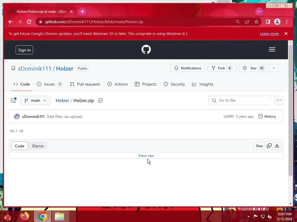Open Chrome three-dot menu

287,22
